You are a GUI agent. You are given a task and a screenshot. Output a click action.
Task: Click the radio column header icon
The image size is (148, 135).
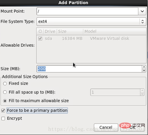pos(40,31)
